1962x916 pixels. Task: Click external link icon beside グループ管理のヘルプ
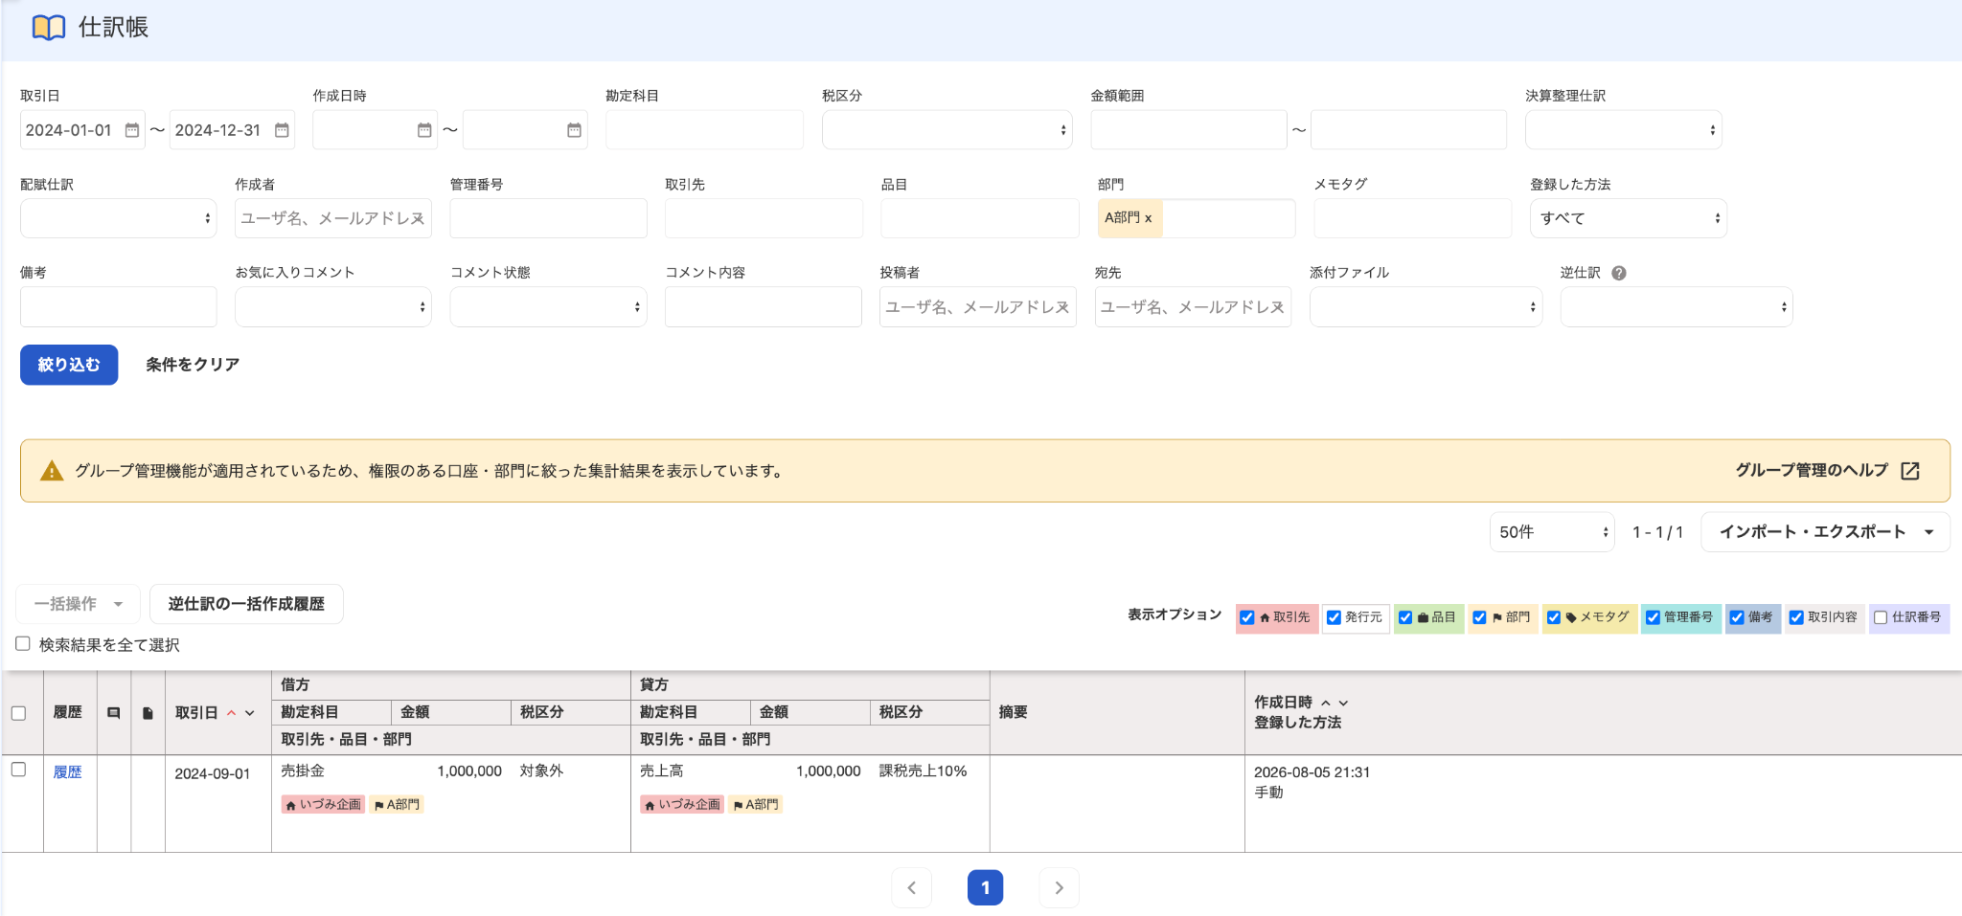[1909, 471]
